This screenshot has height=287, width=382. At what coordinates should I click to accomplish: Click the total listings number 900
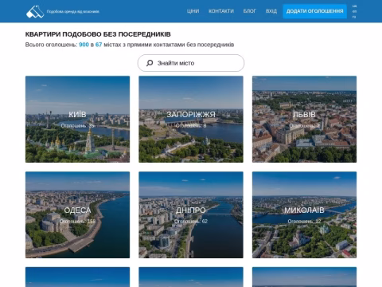click(x=84, y=45)
